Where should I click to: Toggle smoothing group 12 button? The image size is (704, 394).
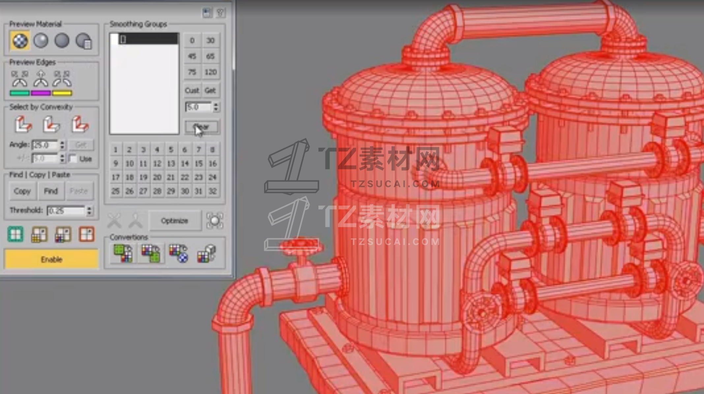(157, 163)
